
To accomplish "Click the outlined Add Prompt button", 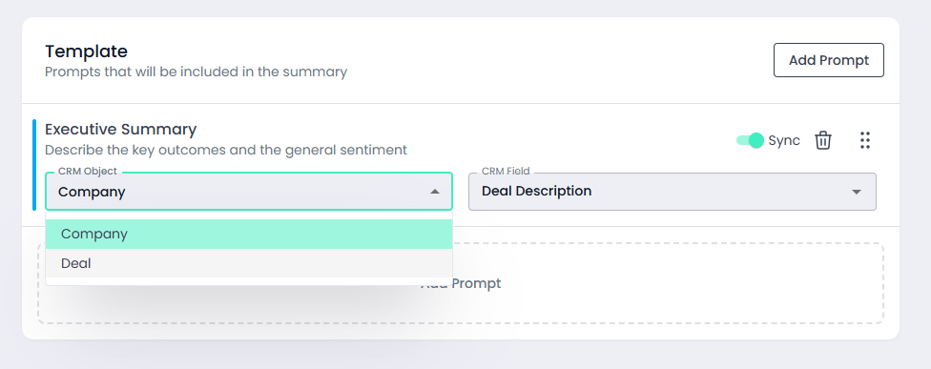I will [828, 60].
